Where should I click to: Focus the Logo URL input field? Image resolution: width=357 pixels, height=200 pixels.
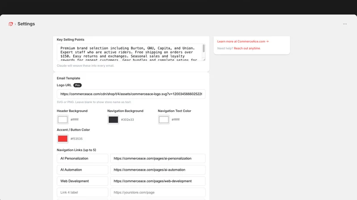[131, 94]
